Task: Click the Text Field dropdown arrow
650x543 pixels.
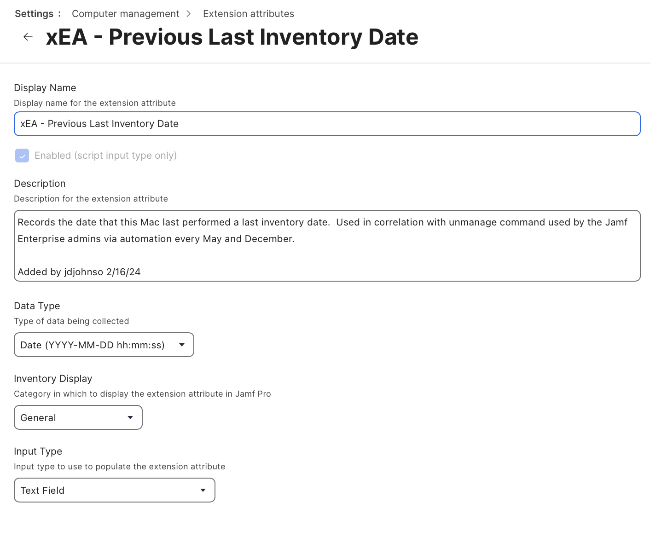Action: [x=203, y=490]
